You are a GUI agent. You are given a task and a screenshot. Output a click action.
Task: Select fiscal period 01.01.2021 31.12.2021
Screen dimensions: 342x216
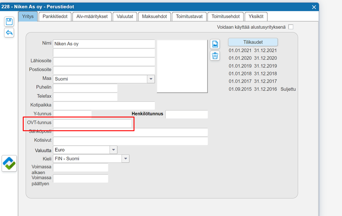tap(253, 50)
